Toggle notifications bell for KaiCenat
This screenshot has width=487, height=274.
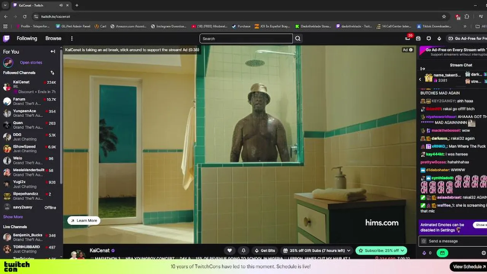pos(243,250)
